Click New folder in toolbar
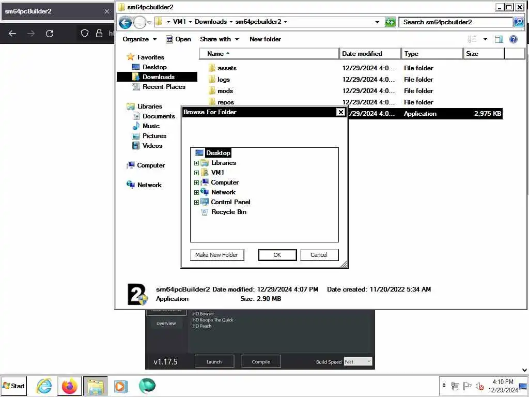529x397 pixels. tap(265, 39)
